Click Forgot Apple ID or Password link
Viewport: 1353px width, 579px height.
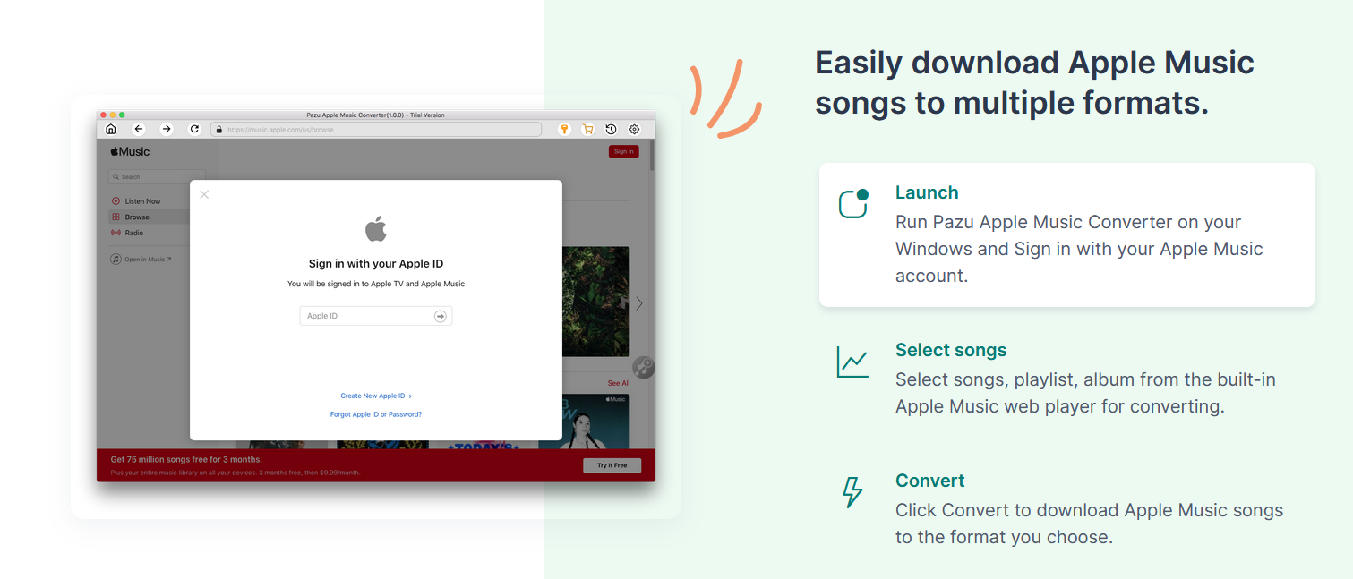pyautogui.click(x=376, y=414)
